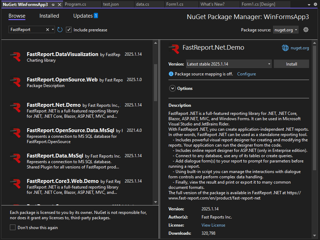Click the FastReport.Data.MsSql package logo

point(16,158)
